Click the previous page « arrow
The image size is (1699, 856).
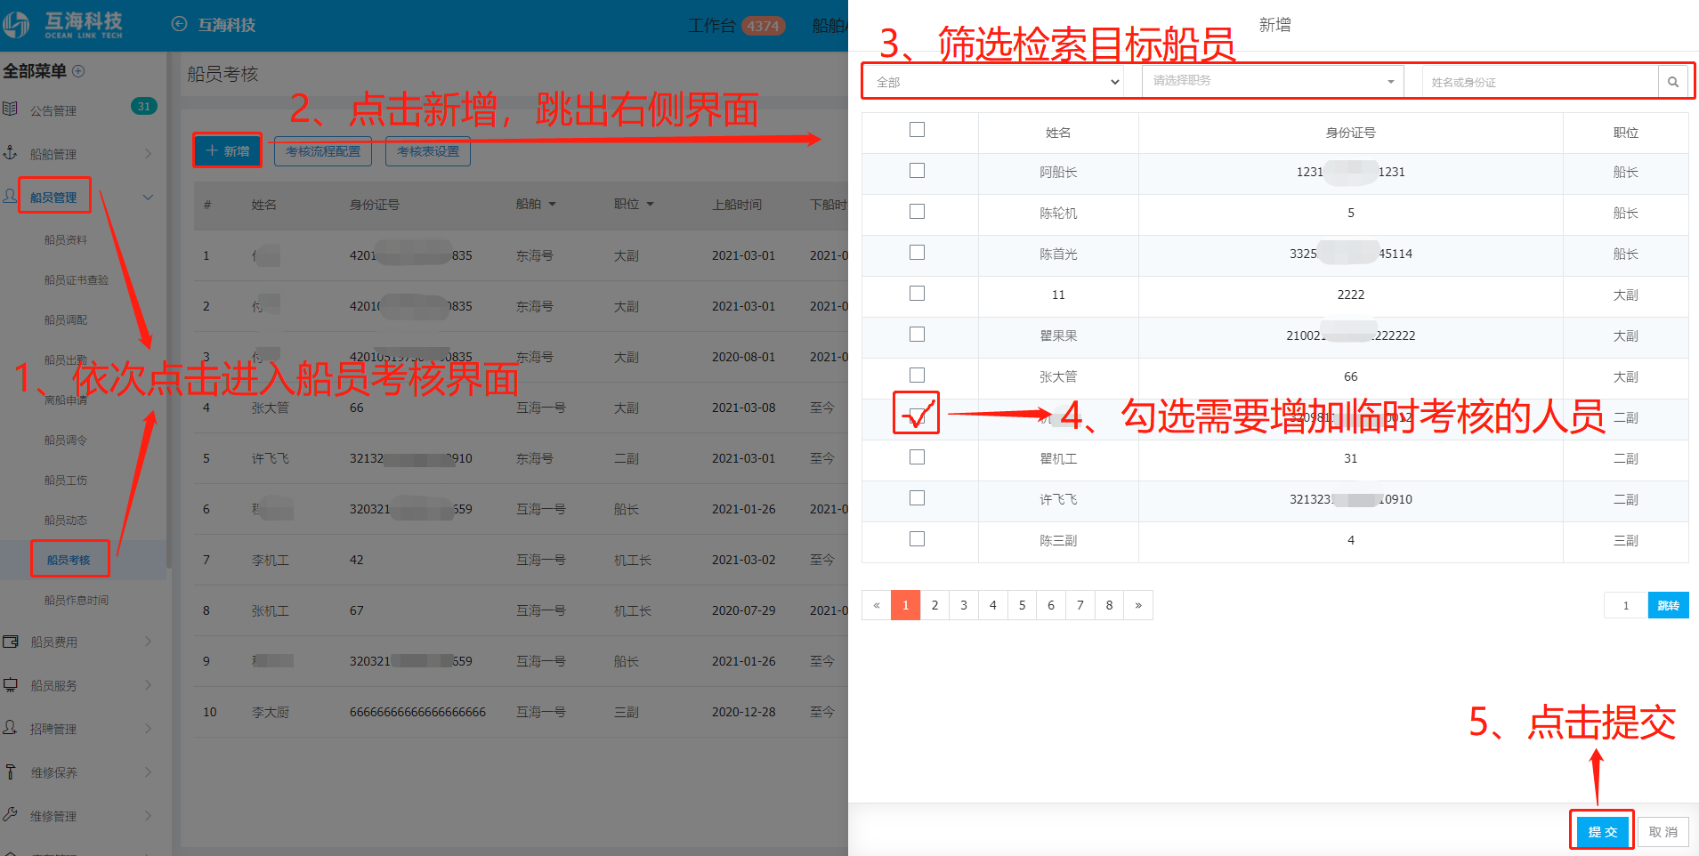click(x=877, y=605)
